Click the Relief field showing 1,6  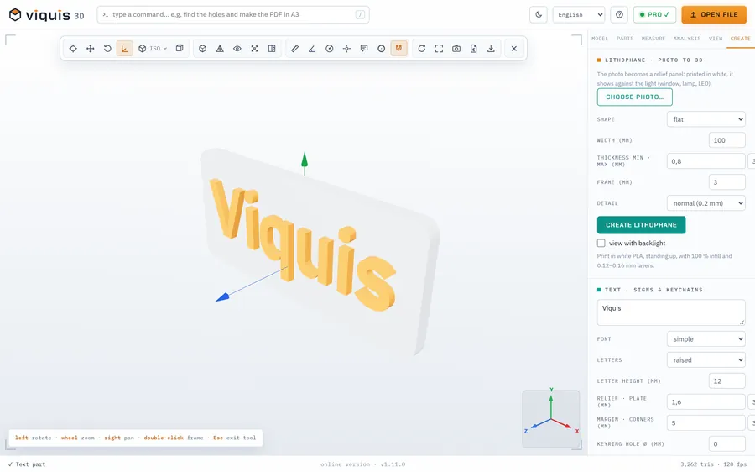tap(706, 401)
